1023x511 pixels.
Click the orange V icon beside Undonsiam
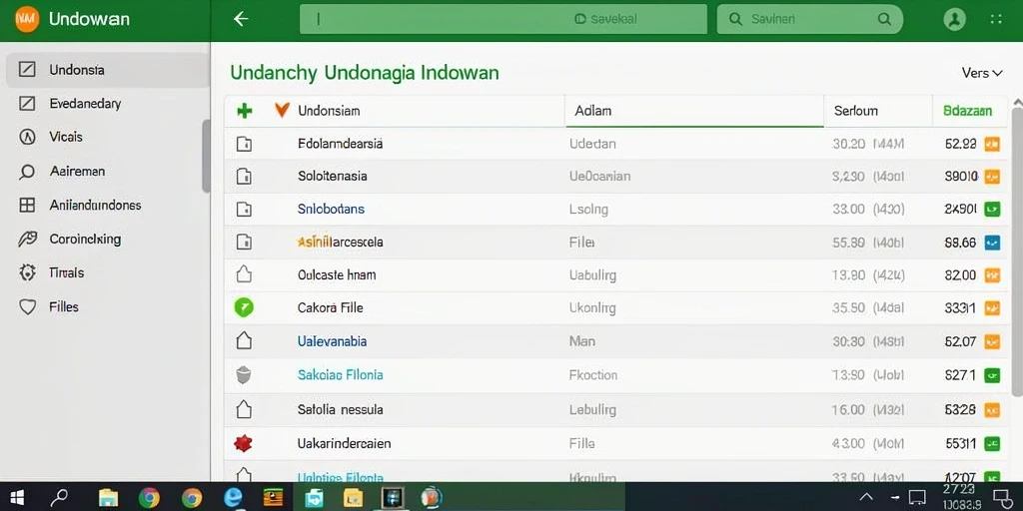point(282,110)
